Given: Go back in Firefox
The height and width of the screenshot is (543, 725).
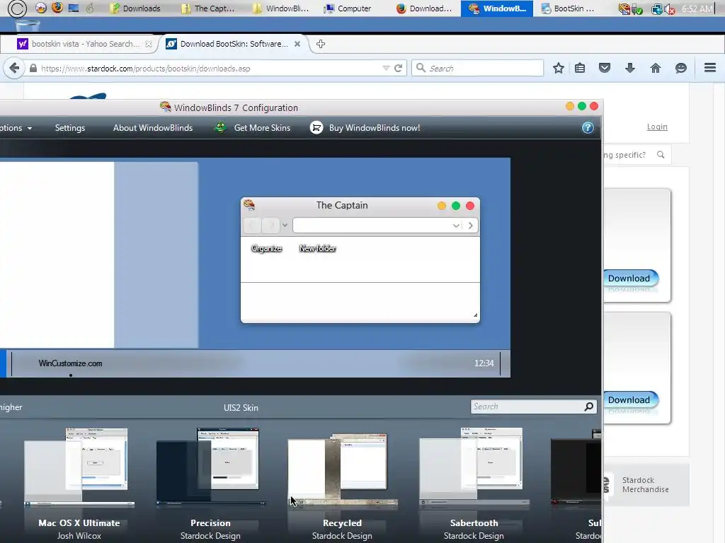Looking at the screenshot, I should pos(14,69).
